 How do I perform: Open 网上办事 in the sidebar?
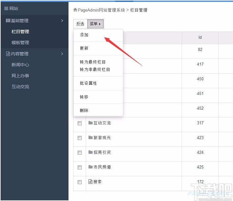point(20,76)
